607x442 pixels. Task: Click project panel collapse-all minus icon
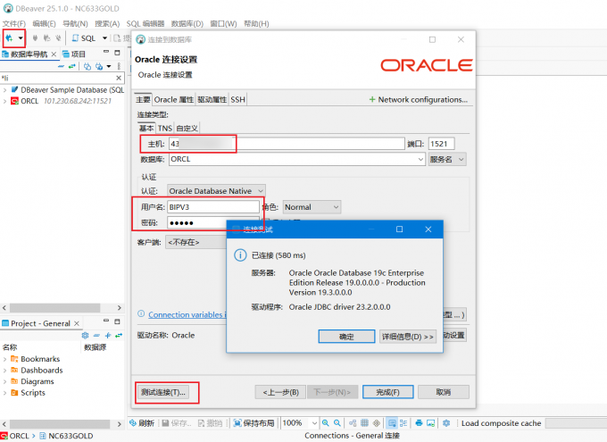pyautogui.click(x=96, y=336)
